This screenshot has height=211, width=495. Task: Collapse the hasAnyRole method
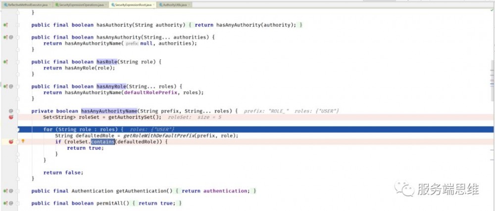[x=18, y=86]
